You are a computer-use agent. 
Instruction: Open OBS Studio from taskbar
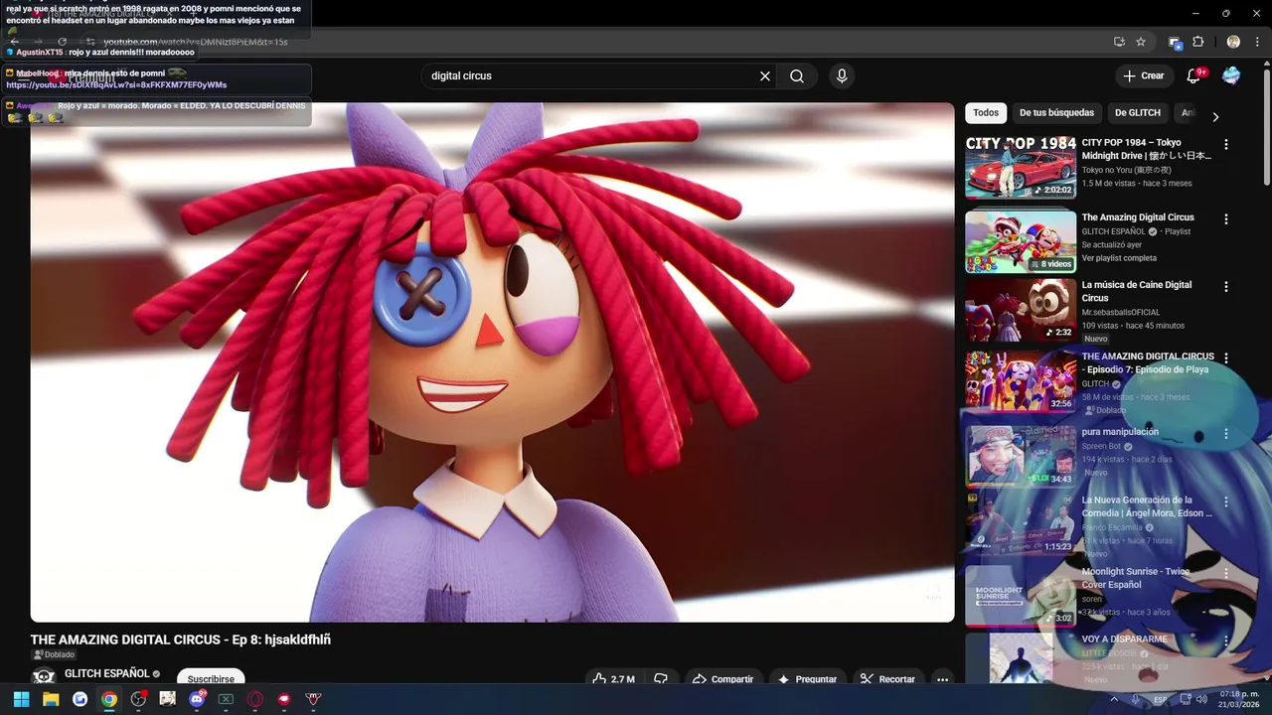[x=138, y=699]
